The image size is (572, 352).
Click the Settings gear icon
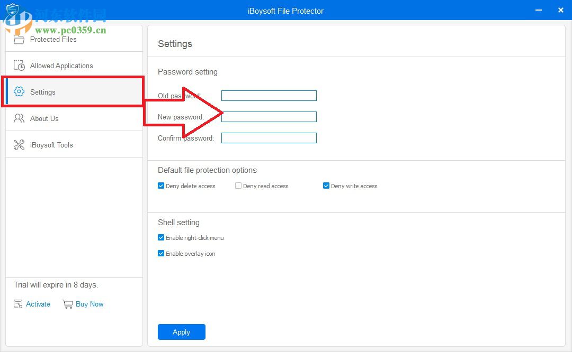[x=19, y=91]
